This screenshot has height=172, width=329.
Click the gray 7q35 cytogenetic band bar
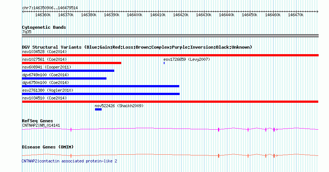coord(170,36)
